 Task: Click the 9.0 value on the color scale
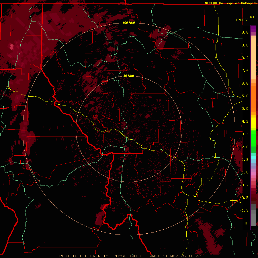(x=245, y=45)
